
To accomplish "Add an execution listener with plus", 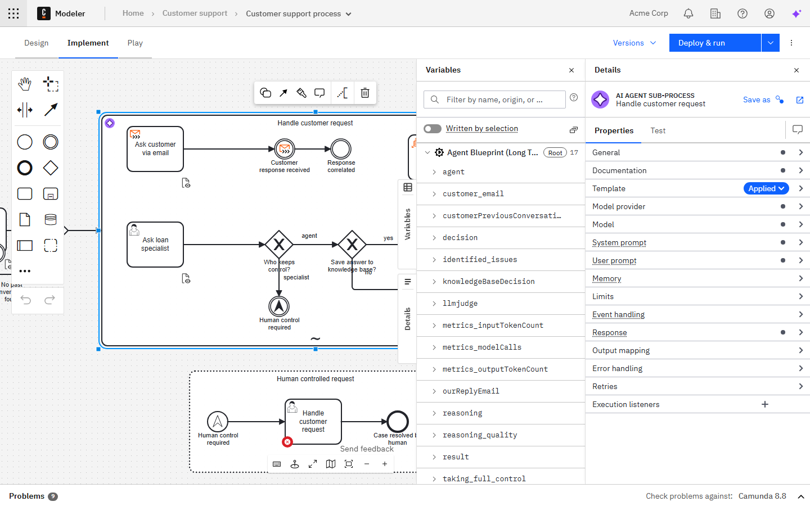I will point(764,404).
